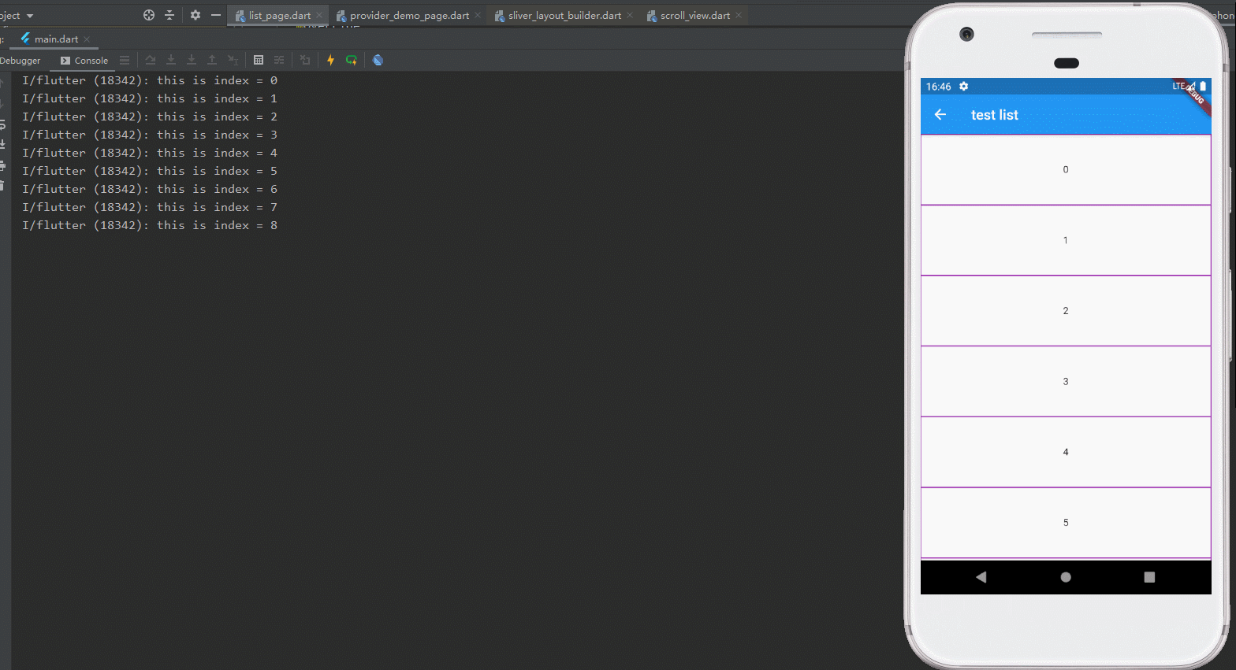Tap the Android back navigation button

[981, 577]
